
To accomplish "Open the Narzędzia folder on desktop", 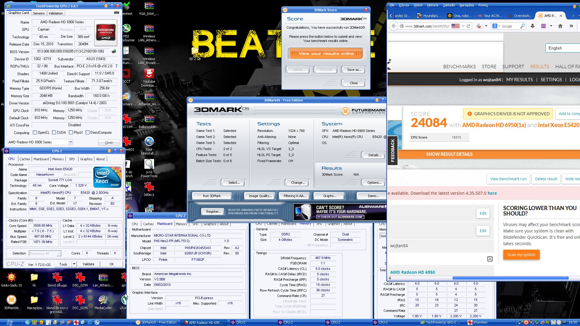I will (x=34, y=302).
